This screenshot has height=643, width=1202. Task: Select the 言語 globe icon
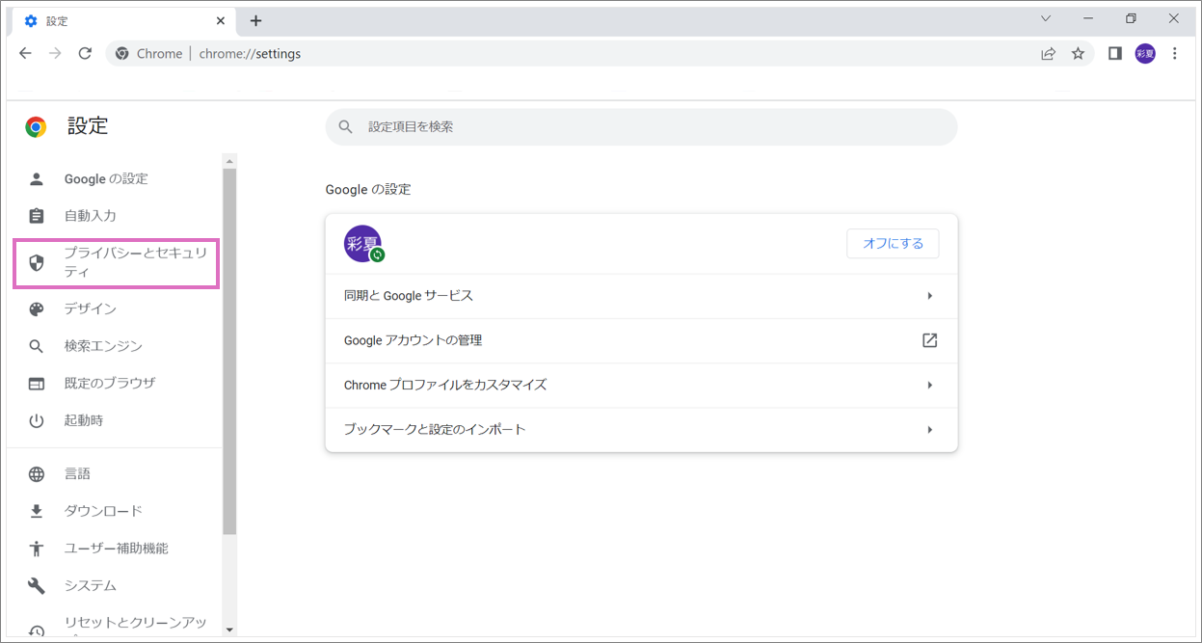(36, 473)
